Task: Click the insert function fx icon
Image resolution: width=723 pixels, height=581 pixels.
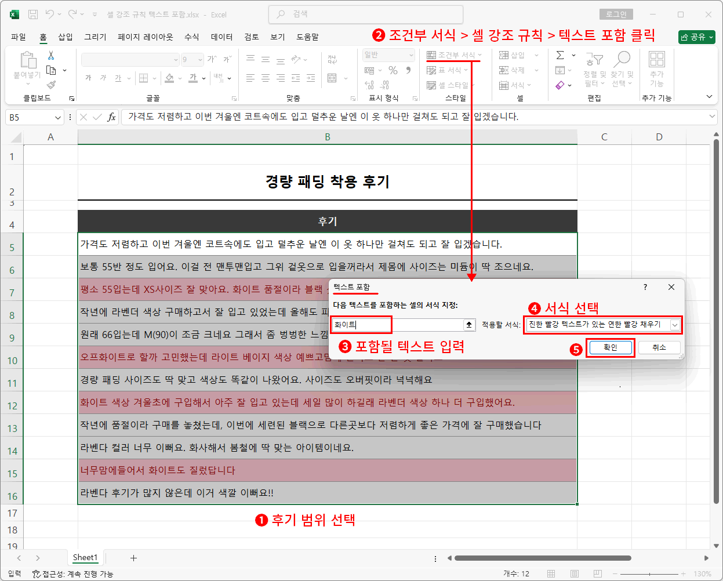Action: [111, 117]
